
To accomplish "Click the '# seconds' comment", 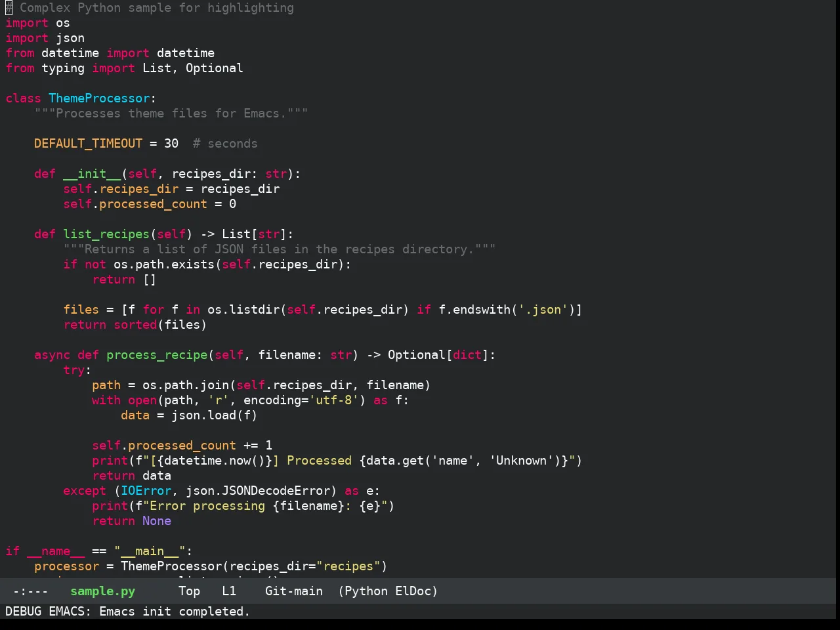I will [225, 144].
